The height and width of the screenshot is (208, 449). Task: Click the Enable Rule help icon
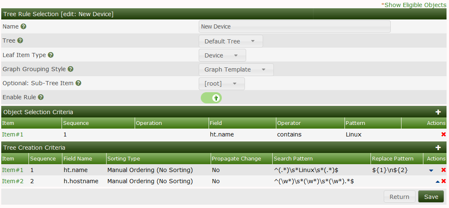tap(41, 98)
